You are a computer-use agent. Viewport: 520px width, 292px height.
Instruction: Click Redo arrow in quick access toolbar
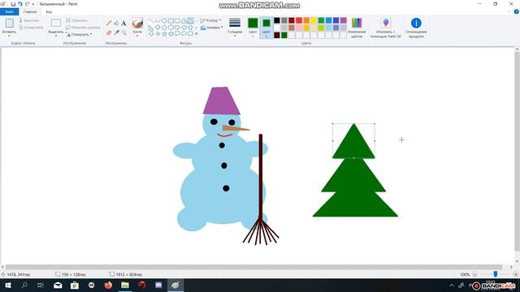point(27,4)
